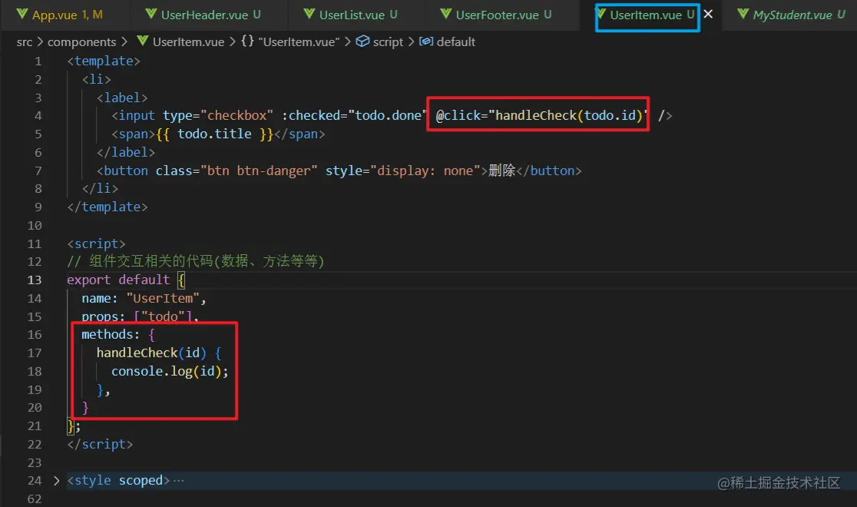
Task: Click the button class="btn btn-danger" line
Action: click(x=339, y=171)
